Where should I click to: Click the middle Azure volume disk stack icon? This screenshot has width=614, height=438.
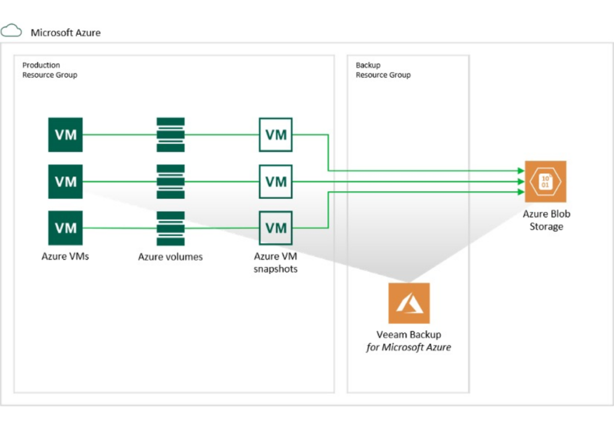pyautogui.click(x=170, y=182)
